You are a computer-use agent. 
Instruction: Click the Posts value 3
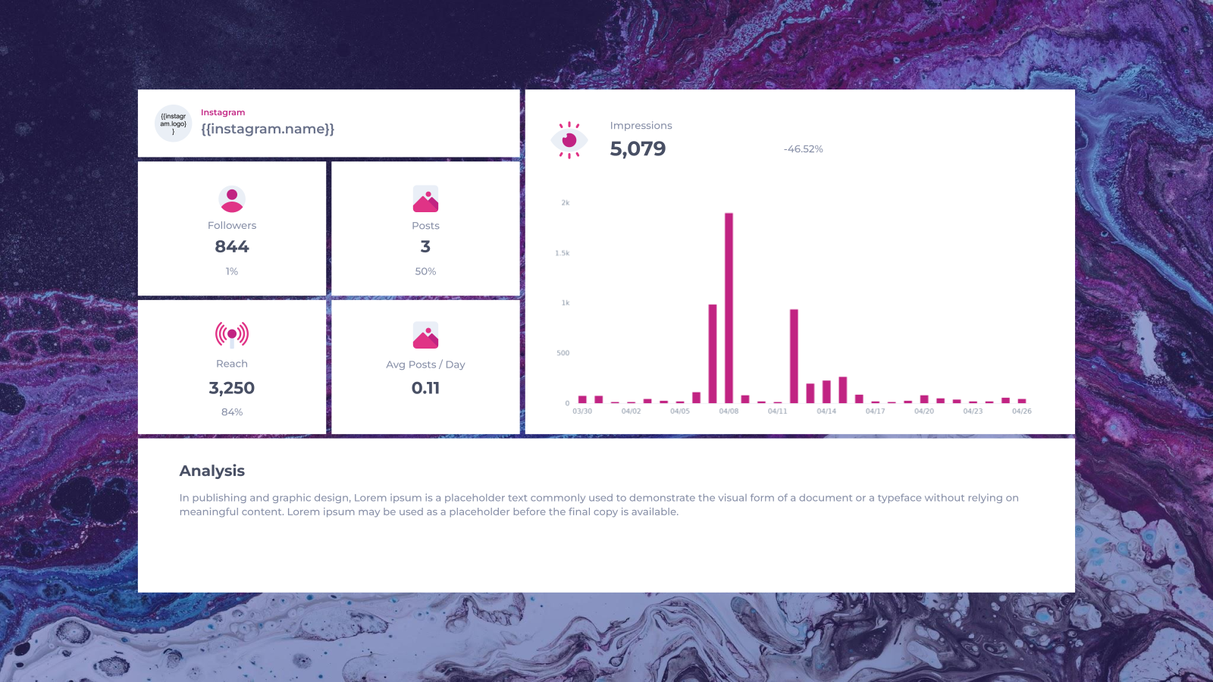(x=425, y=246)
